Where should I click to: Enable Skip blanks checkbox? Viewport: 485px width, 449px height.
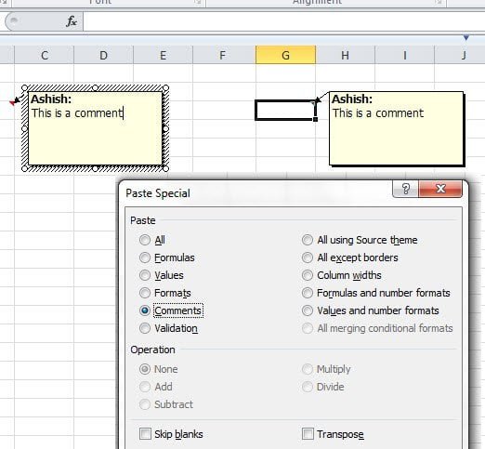tap(145, 434)
